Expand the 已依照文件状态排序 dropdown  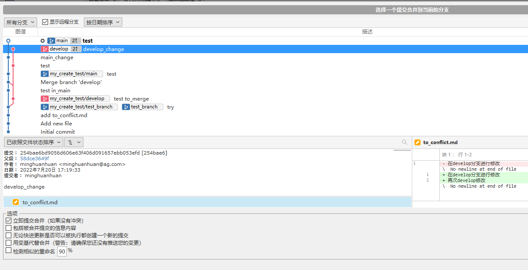click(33, 142)
